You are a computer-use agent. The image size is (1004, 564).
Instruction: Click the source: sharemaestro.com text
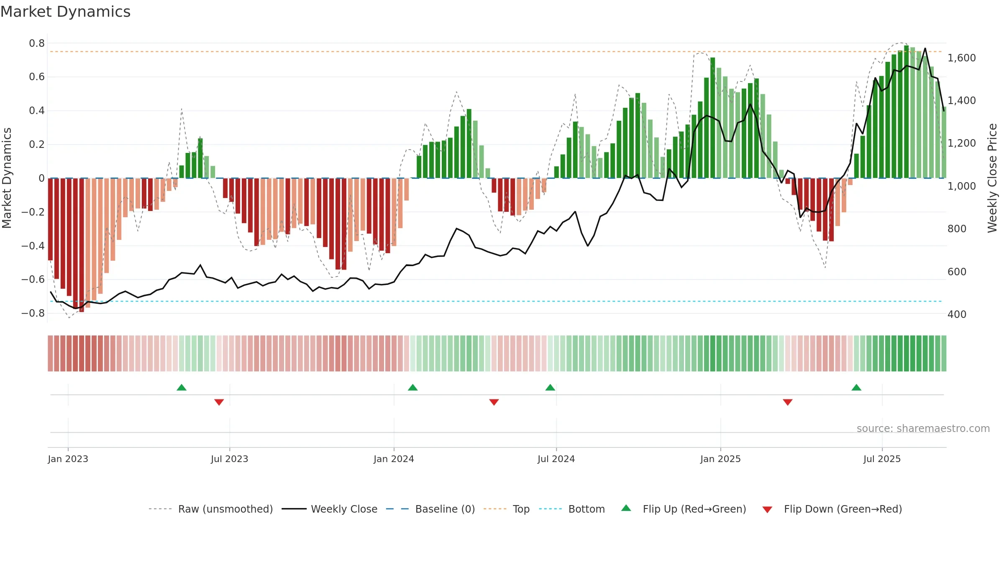tap(923, 428)
